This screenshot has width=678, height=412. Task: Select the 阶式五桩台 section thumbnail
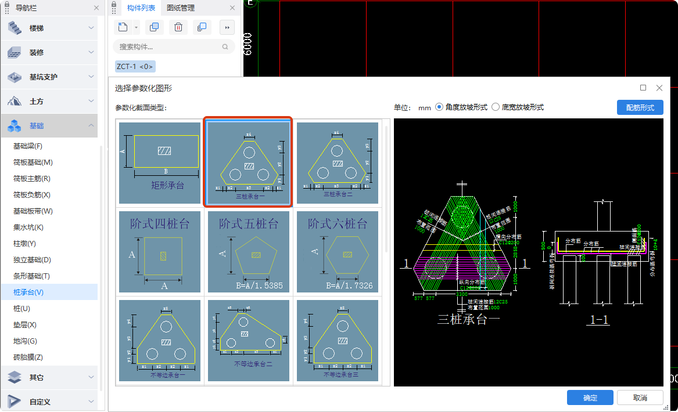tap(248, 252)
